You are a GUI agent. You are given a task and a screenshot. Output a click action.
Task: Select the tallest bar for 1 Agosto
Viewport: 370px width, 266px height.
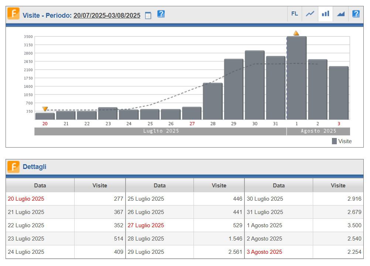pyautogui.click(x=297, y=78)
